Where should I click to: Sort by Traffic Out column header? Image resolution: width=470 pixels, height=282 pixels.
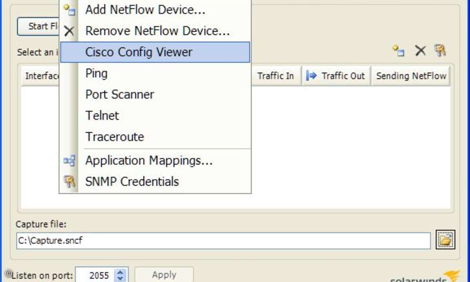pos(336,76)
